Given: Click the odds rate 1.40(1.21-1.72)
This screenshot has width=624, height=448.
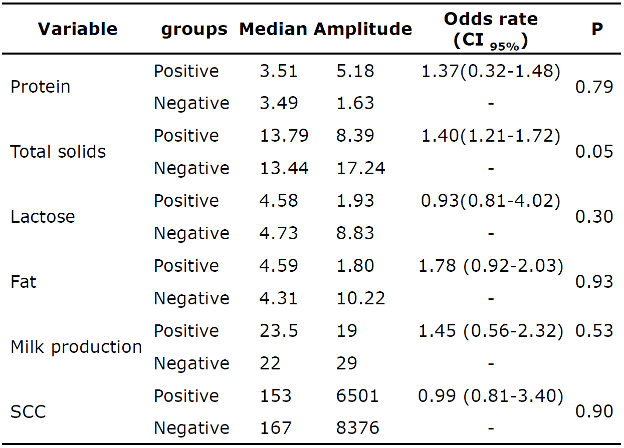Looking at the screenshot, I should pyautogui.click(x=490, y=136).
